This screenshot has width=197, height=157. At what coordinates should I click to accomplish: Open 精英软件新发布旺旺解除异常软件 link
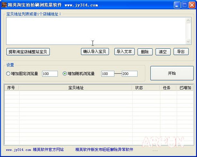pos(104,150)
